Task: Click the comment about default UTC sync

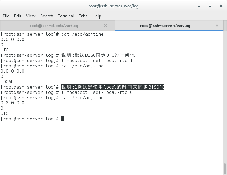Action: point(98,55)
